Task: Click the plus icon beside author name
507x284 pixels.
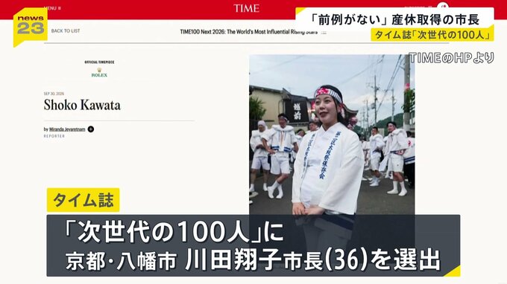Action: coord(91,129)
